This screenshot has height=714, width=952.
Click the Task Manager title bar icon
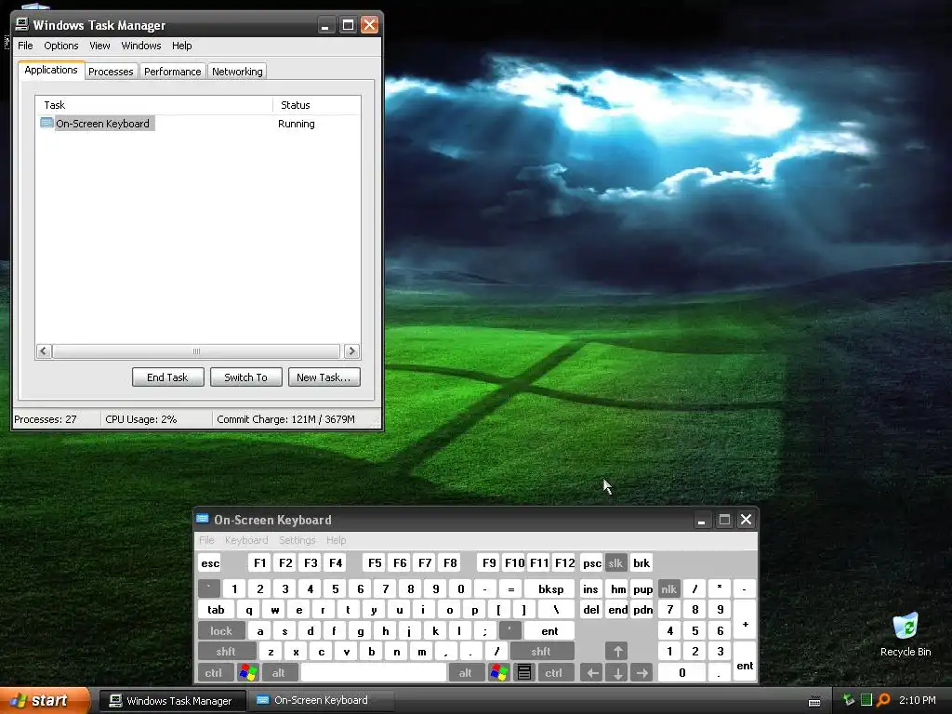tap(22, 24)
